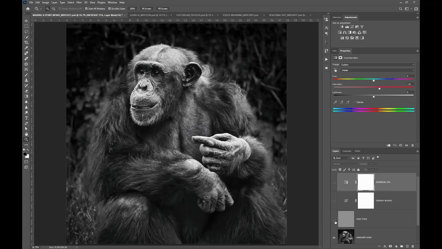Open the Zoom tool preset picker arrow

tap(41, 9)
